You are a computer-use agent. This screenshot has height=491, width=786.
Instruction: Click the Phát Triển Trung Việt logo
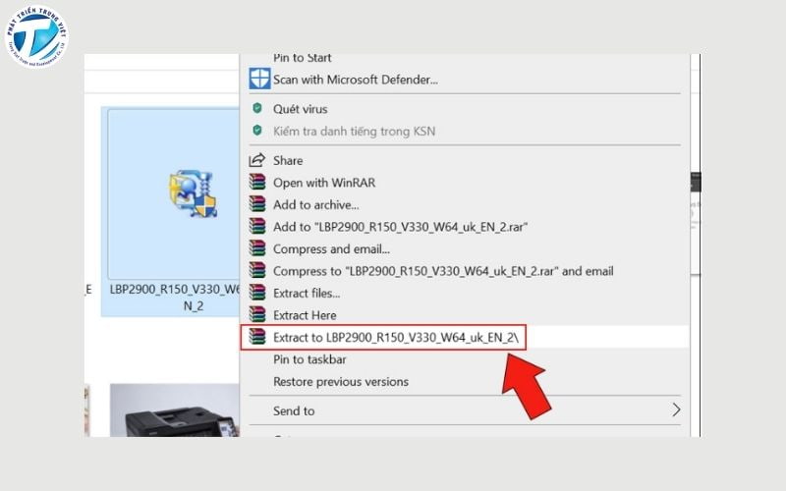click(x=36, y=36)
